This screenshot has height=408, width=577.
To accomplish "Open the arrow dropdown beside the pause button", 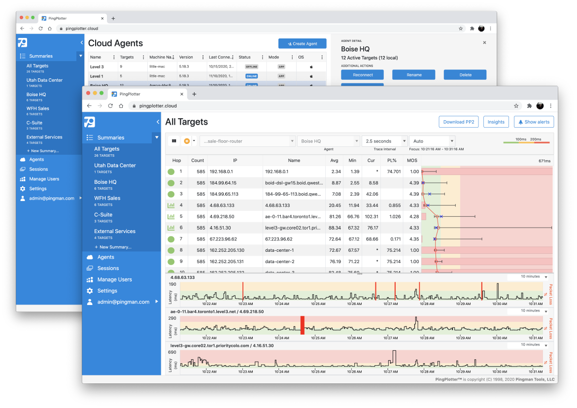I will (194, 141).
